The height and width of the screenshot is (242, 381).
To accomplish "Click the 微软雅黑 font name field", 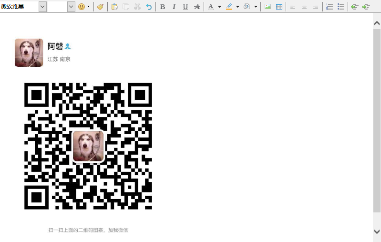I will click(x=19, y=7).
